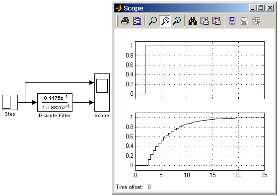The width and height of the screenshot is (279, 196).
Task: Click Save current axes settings icon
Action: click(204, 21)
